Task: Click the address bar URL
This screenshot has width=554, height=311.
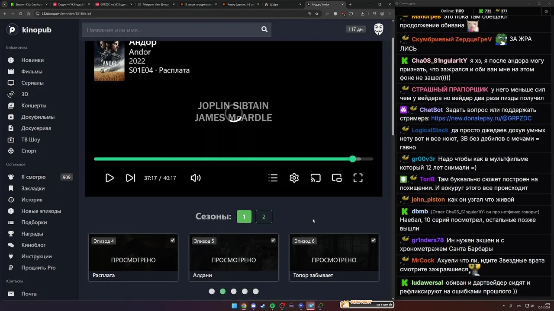Action: [66, 13]
